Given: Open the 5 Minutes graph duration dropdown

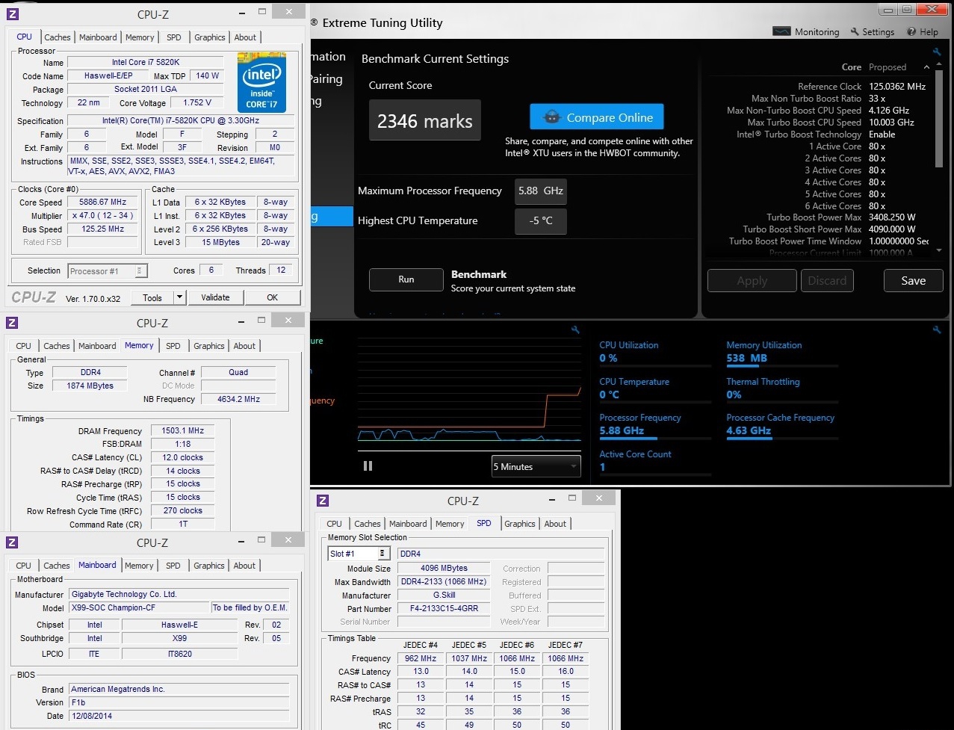Looking at the screenshot, I should pyautogui.click(x=536, y=466).
